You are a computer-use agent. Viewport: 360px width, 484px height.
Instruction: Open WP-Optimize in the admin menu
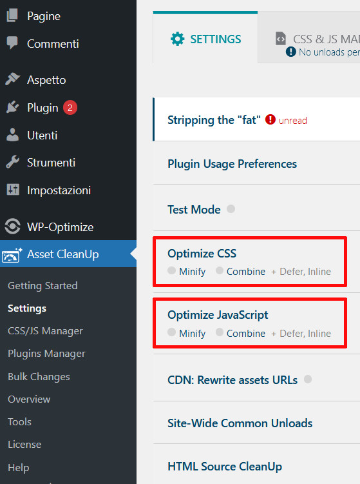(68, 227)
